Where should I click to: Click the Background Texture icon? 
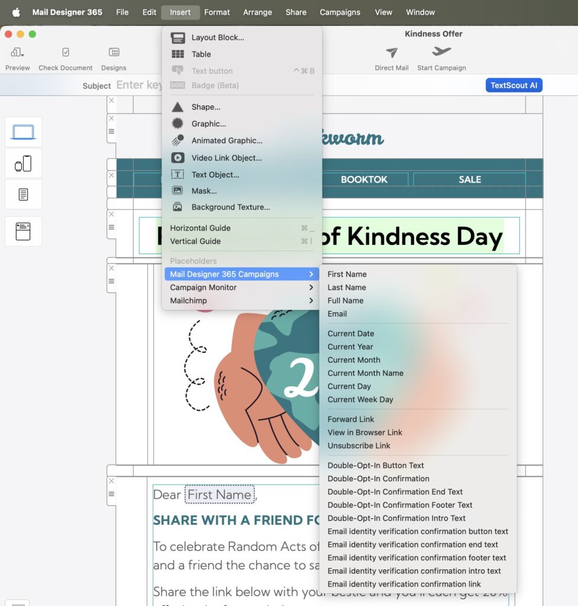177,207
